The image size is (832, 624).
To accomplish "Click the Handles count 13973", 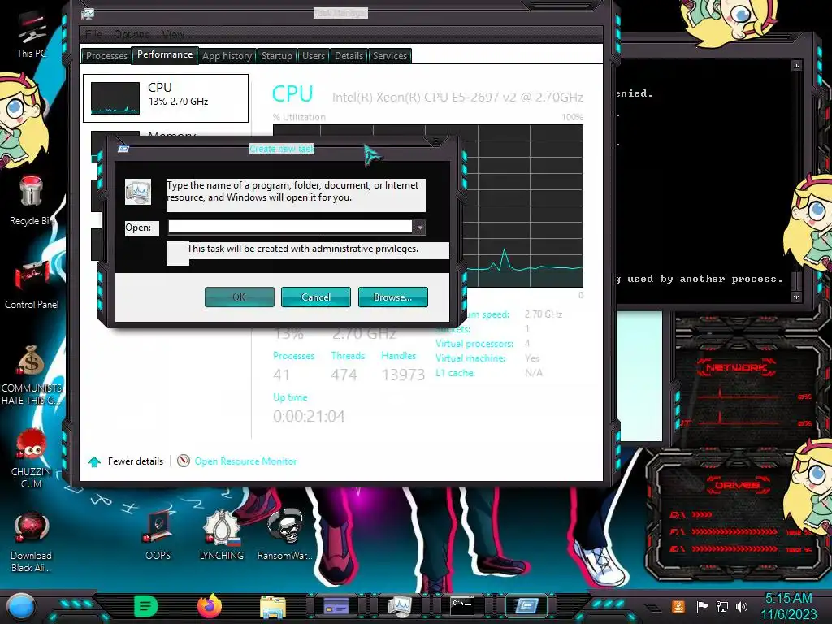I will (x=403, y=375).
